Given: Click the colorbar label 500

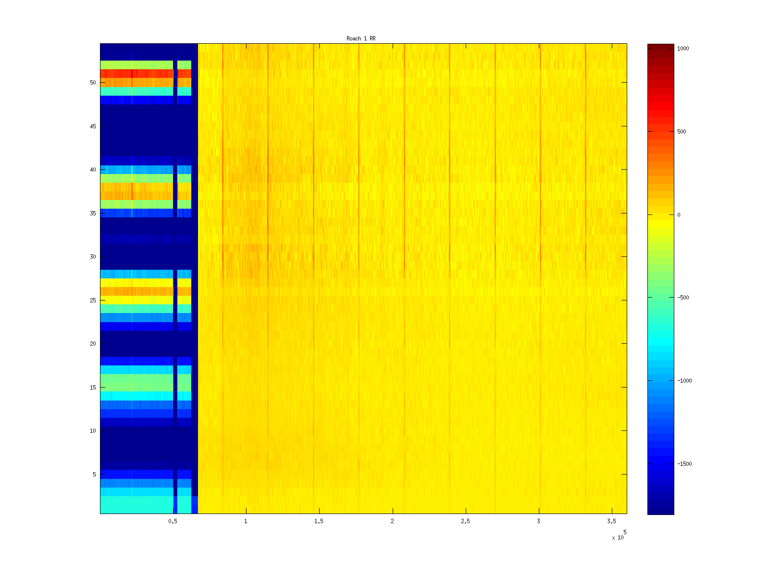Looking at the screenshot, I should 682,132.
